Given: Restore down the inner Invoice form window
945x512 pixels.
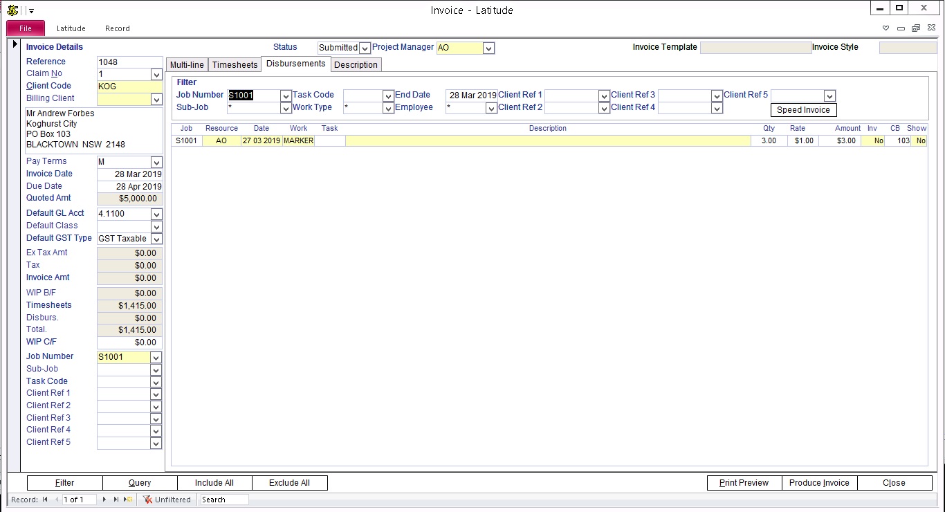Looking at the screenshot, I should [915, 28].
